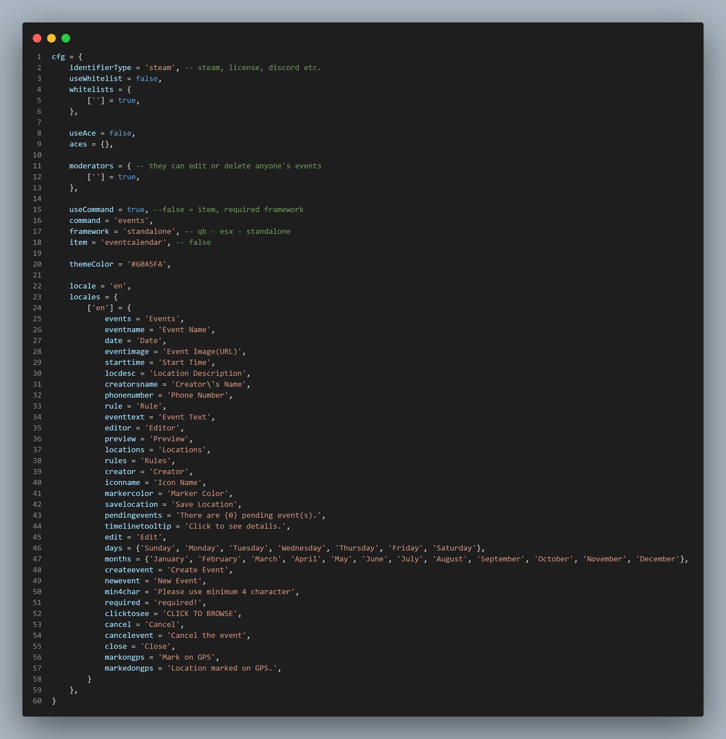Click line number 23
The height and width of the screenshot is (739, 726).
click(37, 297)
